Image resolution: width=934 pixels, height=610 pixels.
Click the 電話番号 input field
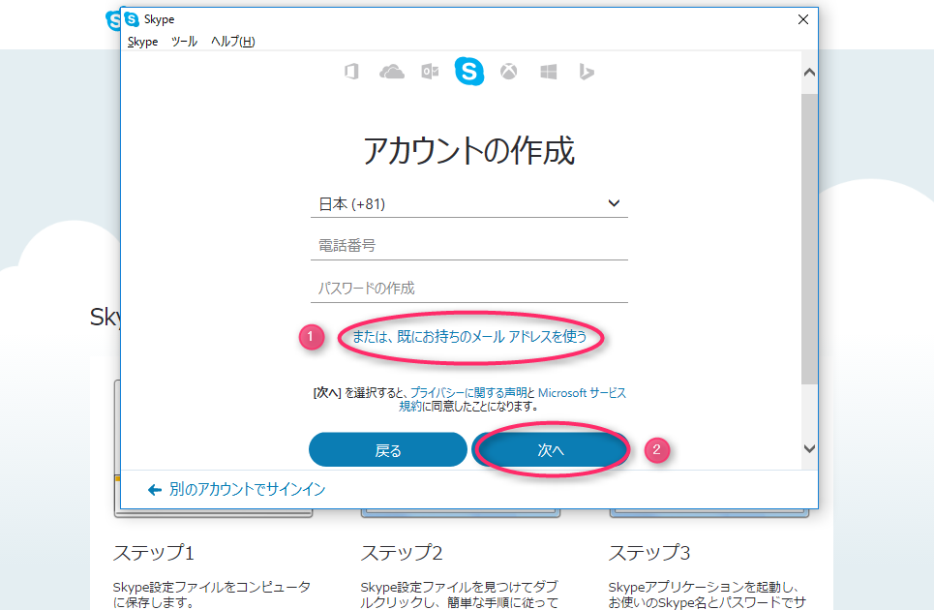pyautogui.click(x=469, y=245)
